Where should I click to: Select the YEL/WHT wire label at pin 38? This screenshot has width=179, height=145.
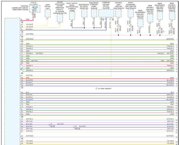29,27
